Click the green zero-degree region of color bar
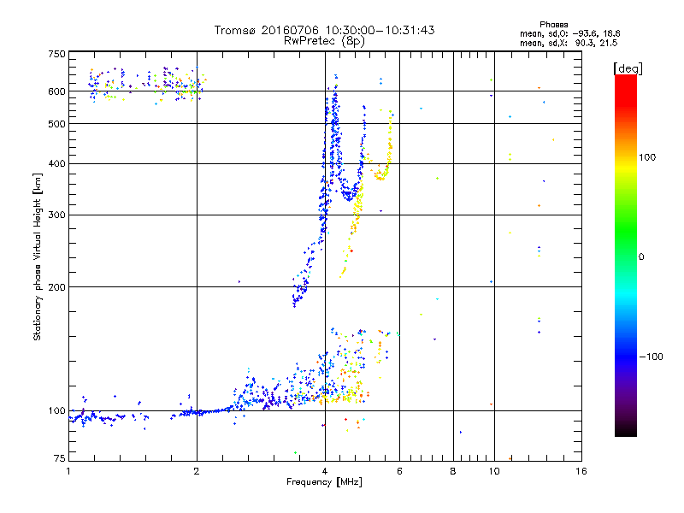This screenshot has height=513, width=684. (626, 256)
